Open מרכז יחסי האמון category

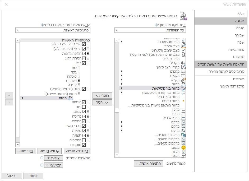221,86
